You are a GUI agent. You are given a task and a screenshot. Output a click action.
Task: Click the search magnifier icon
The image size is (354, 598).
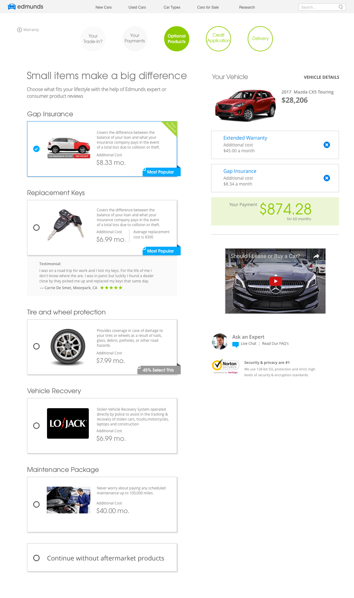tap(341, 7)
